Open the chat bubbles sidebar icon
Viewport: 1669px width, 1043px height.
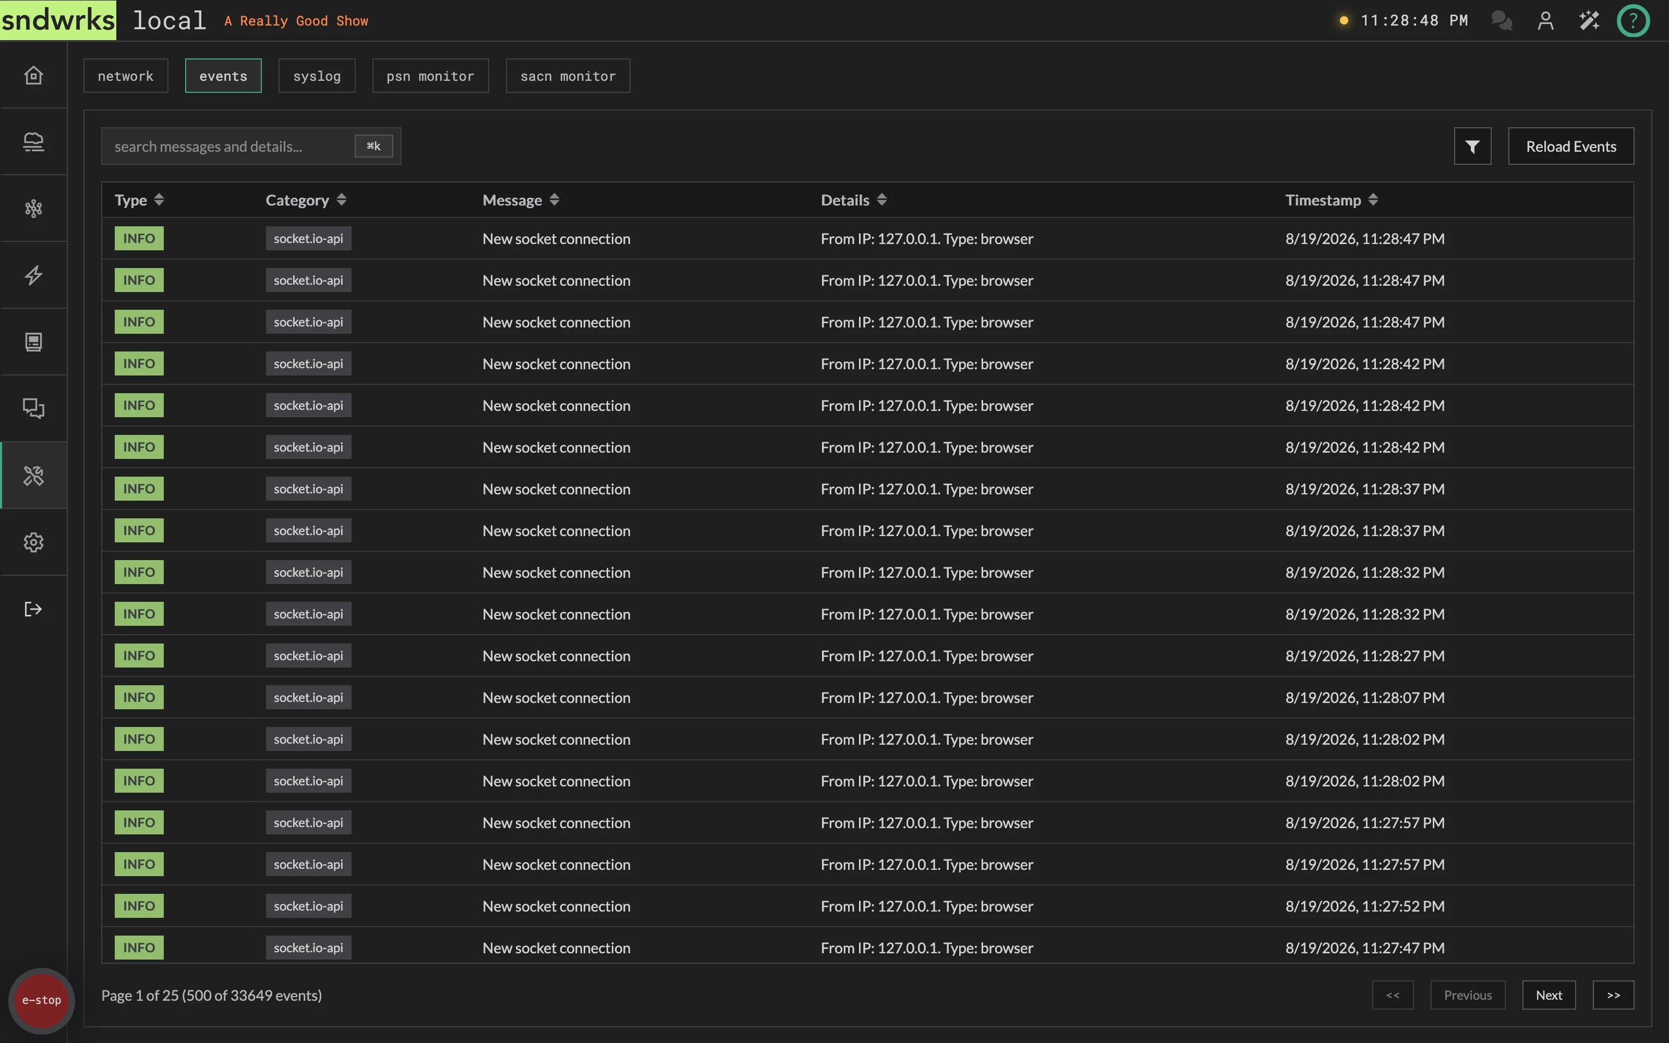(x=33, y=408)
